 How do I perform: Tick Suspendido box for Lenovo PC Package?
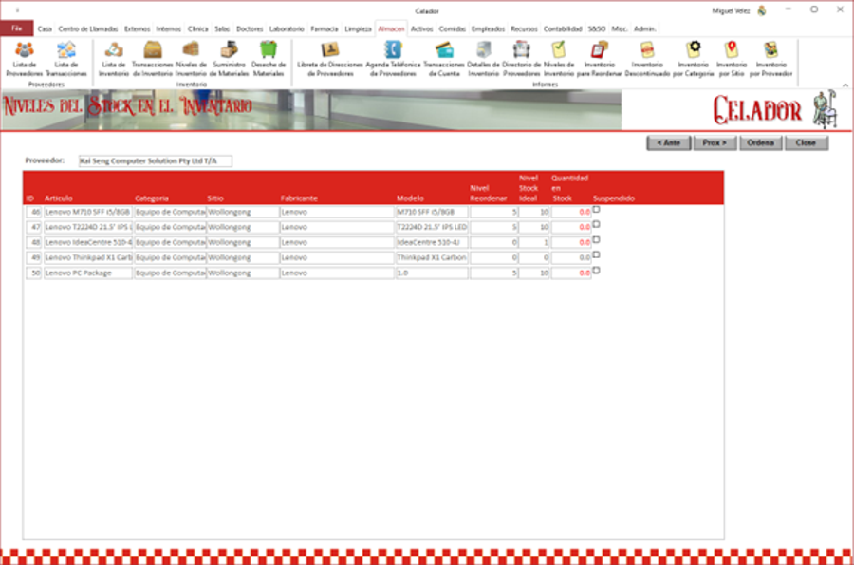point(596,271)
